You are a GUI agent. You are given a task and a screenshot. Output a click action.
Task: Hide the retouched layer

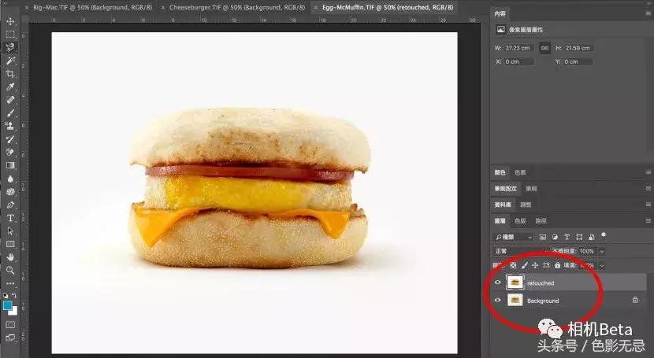497,282
